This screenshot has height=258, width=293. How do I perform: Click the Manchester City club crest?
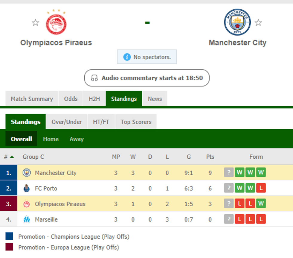pyautogui.click(x=237, y=22)
